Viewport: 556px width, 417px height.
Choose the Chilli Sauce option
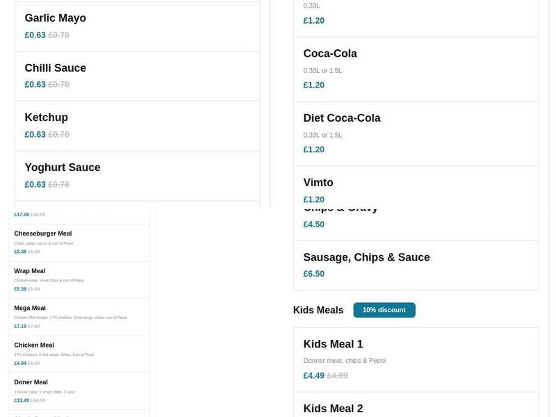(56, 68)
